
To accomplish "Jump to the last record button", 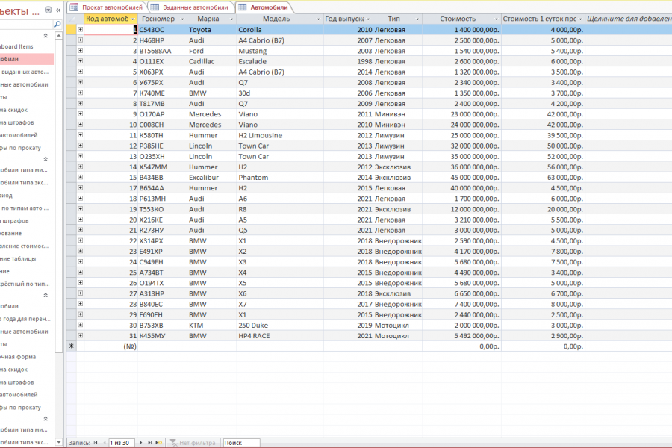I will pos(149,443).
